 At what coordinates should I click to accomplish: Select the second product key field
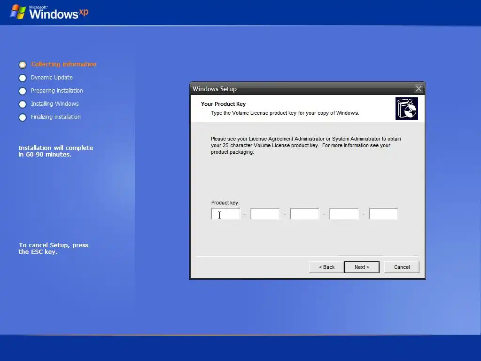click(x=265, y=214)
